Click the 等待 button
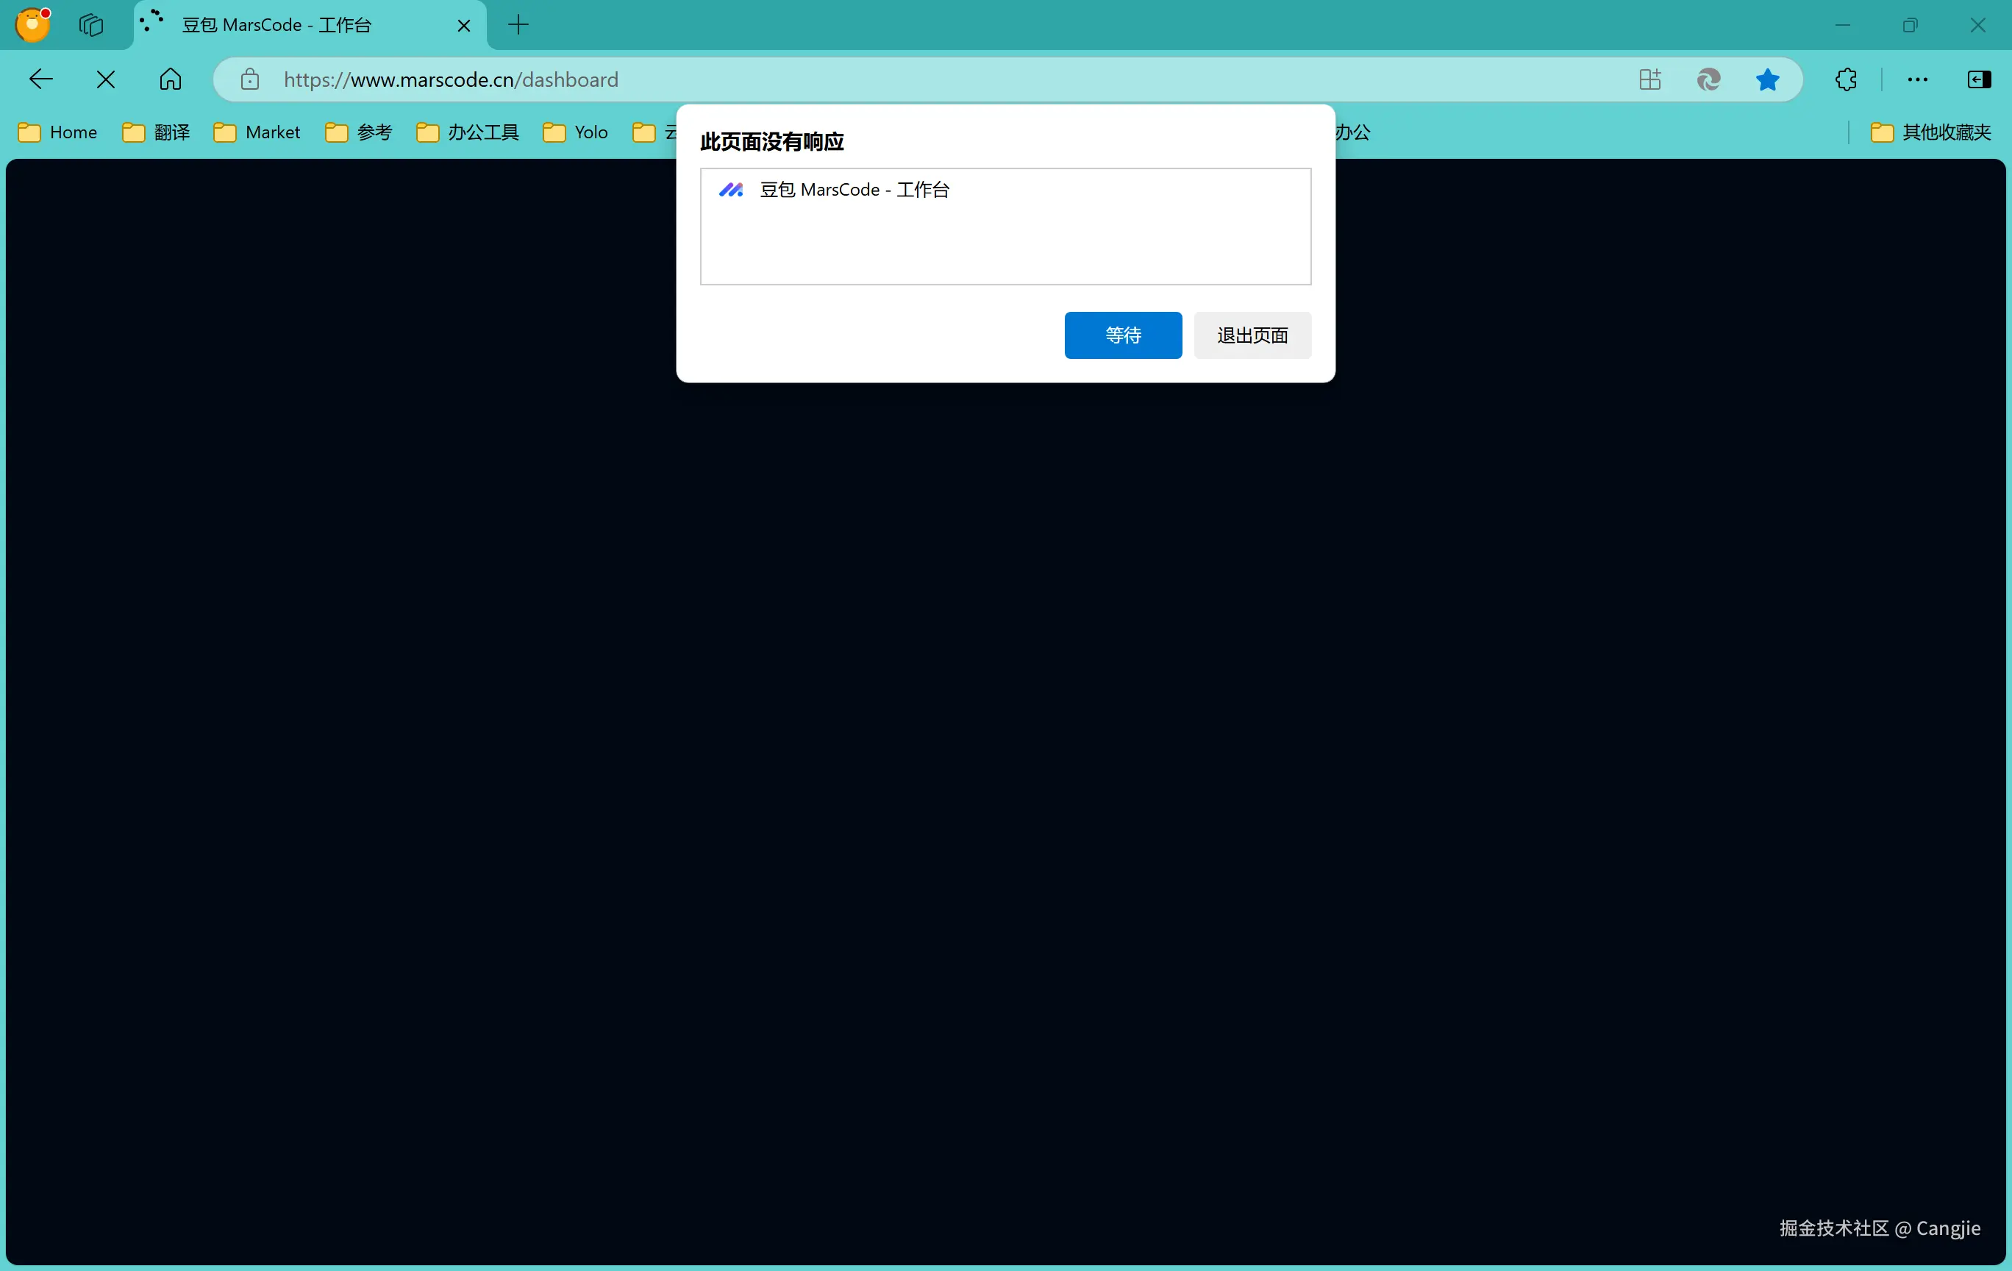 (x=1122, y=335)
